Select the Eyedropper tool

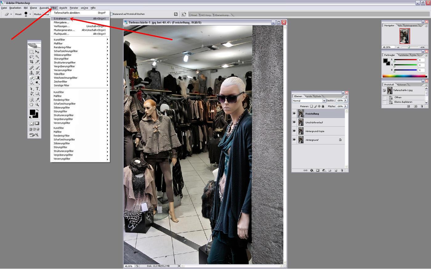pos(37,99)
